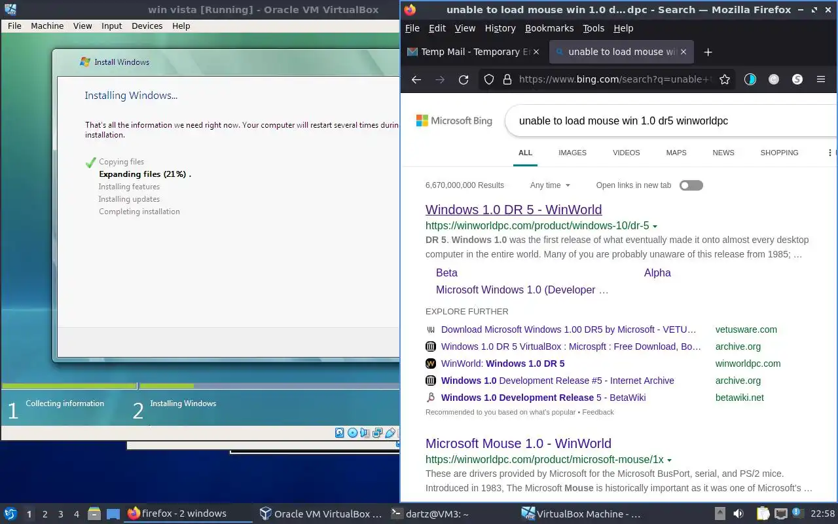Expand dropdown arrow after dr-5 URL
The image size is (838, 524).
tap(655, 227)
